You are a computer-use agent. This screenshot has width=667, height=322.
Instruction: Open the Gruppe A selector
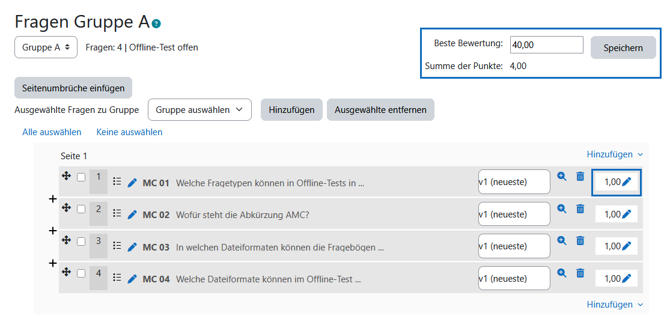[46, 47]
